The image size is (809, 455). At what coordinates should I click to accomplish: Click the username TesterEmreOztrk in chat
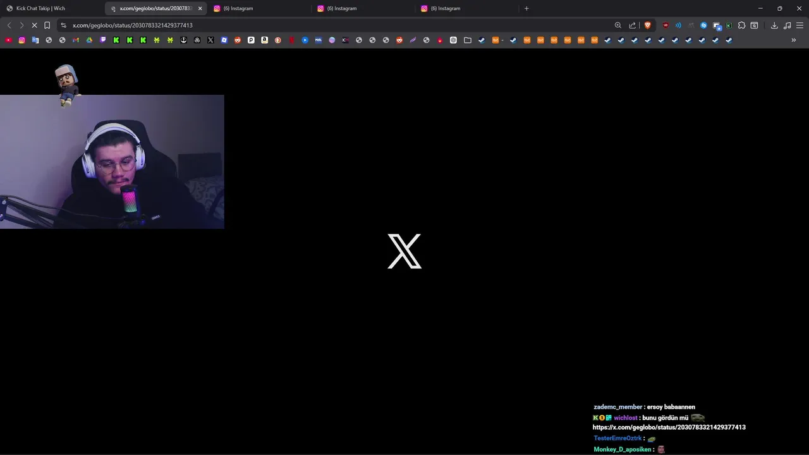(x=617, y=438)
